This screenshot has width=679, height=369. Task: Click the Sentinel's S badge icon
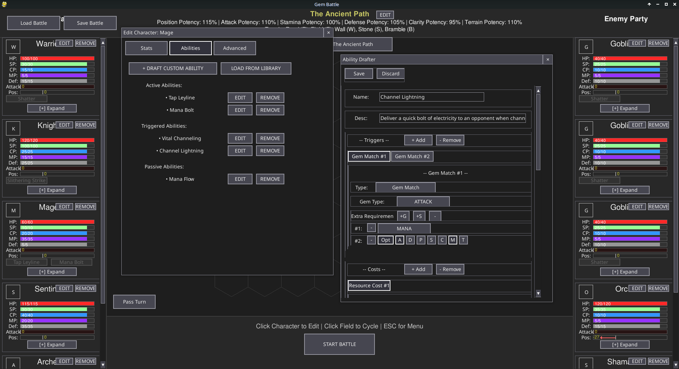pos(13,292)
